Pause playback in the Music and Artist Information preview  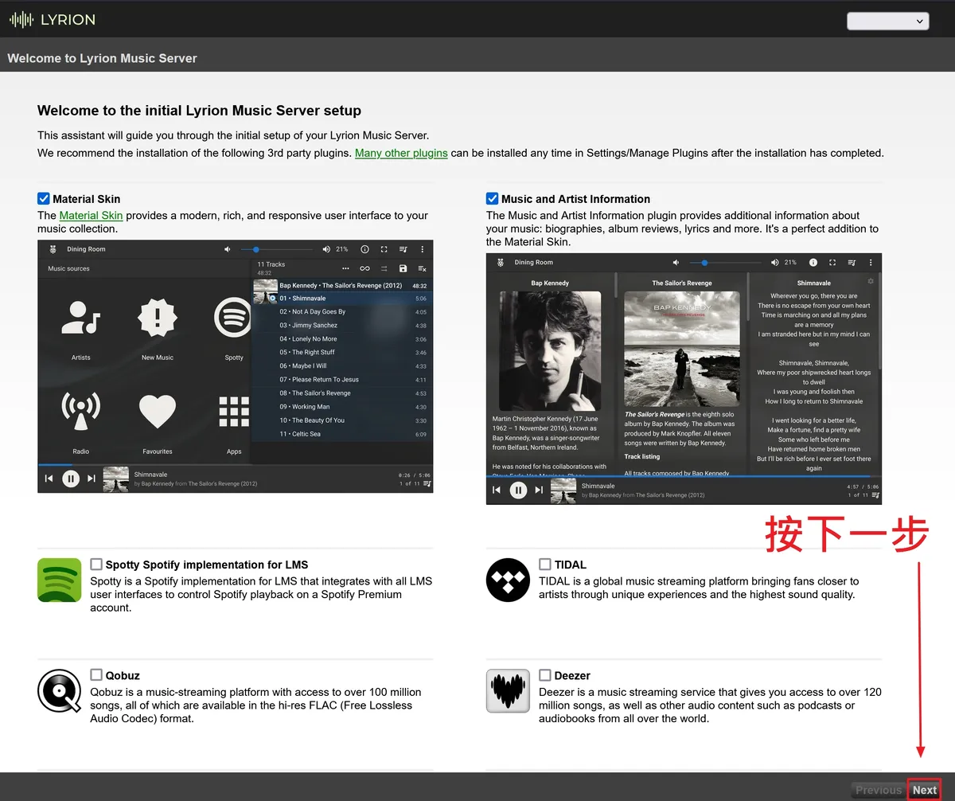(518, 490)
